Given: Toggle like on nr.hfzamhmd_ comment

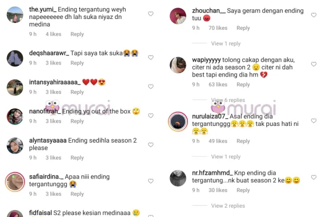Looking at the screenshot, I should (x=314, y=177).
